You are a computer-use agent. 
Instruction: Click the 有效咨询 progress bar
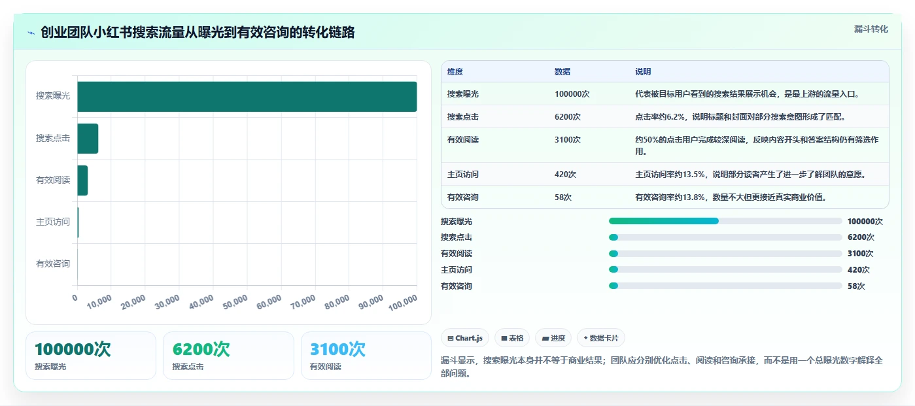[x=725, y=286]
